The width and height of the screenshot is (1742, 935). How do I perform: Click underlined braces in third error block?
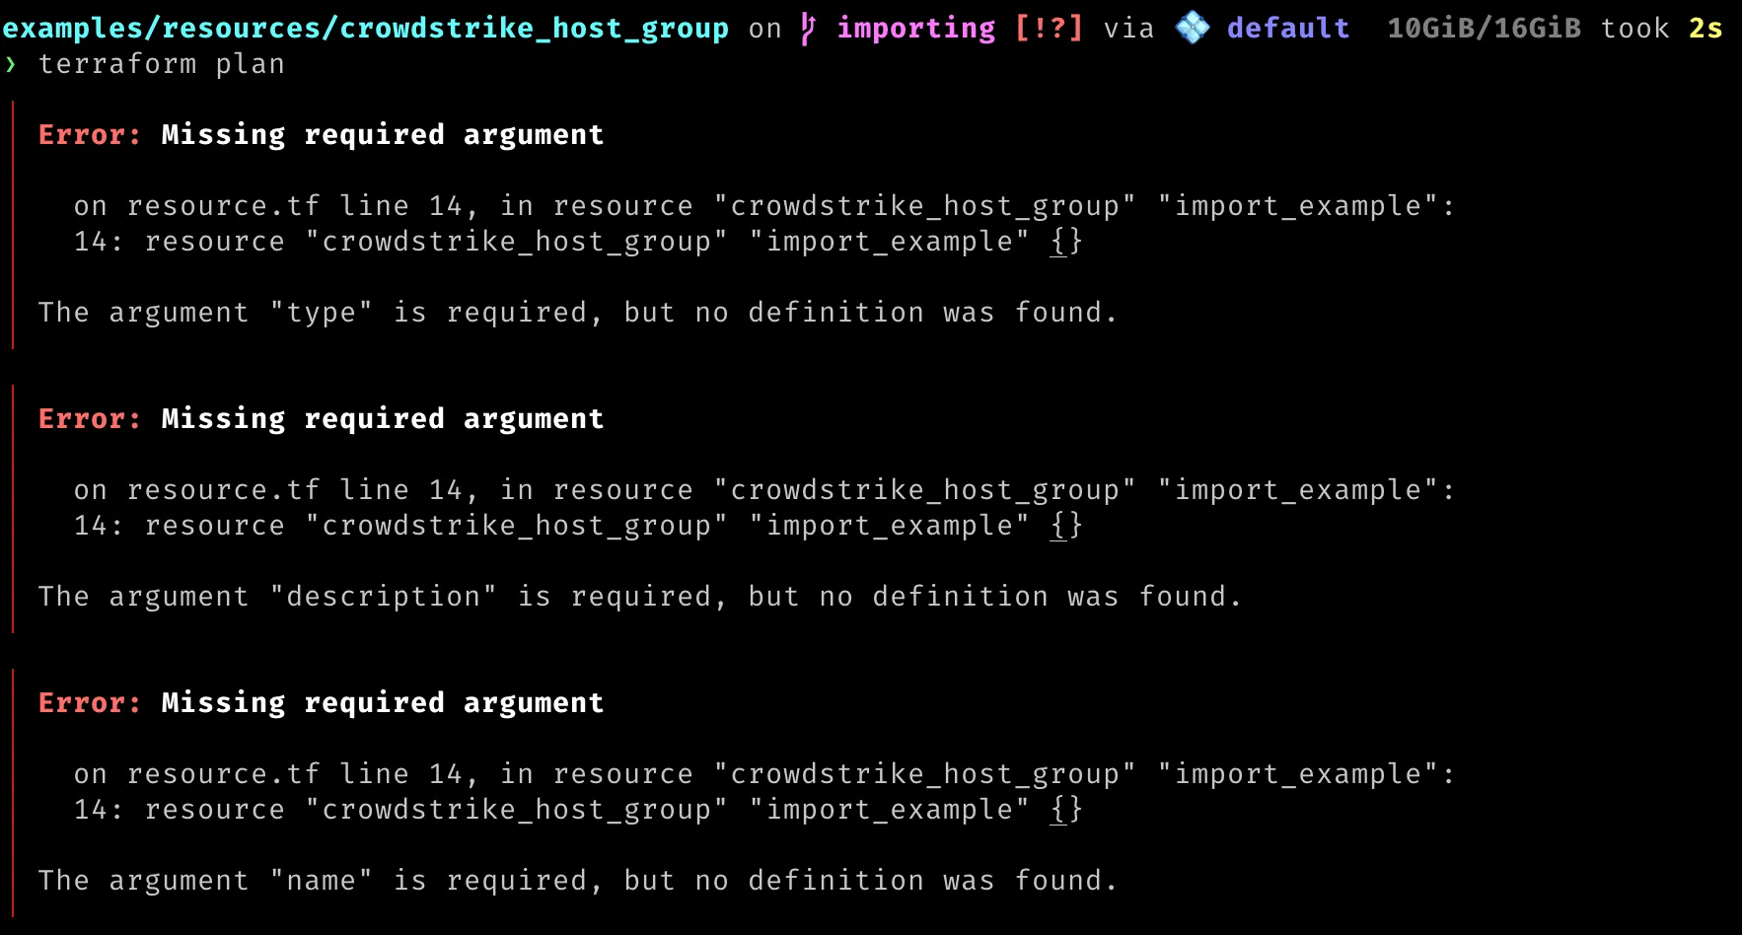pos(1066,810)
